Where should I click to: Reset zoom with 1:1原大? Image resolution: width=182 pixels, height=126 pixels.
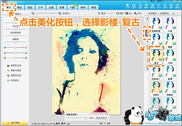point(66,13)
